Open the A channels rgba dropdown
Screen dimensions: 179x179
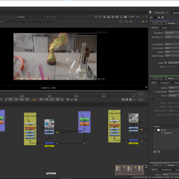pyautogui.click(x=172, y=44)
